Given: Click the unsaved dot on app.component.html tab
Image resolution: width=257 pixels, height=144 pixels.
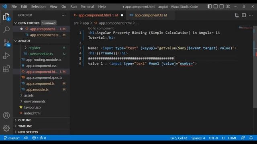Looking at the screenshot, I should tap(122, 15).
